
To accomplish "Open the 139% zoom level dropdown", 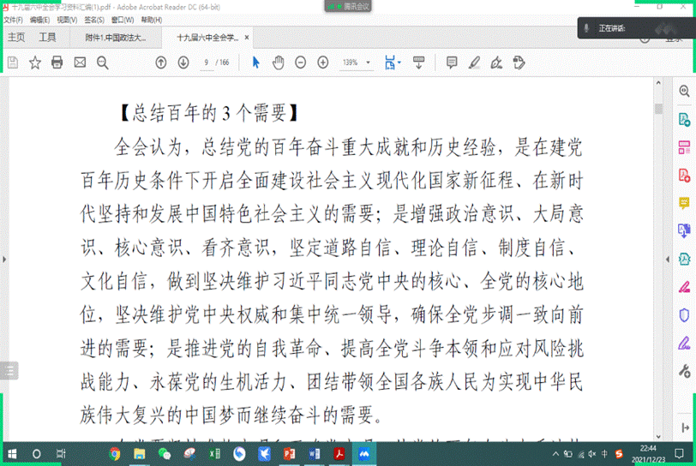I will pyautogui.click(x=355, y=63).
